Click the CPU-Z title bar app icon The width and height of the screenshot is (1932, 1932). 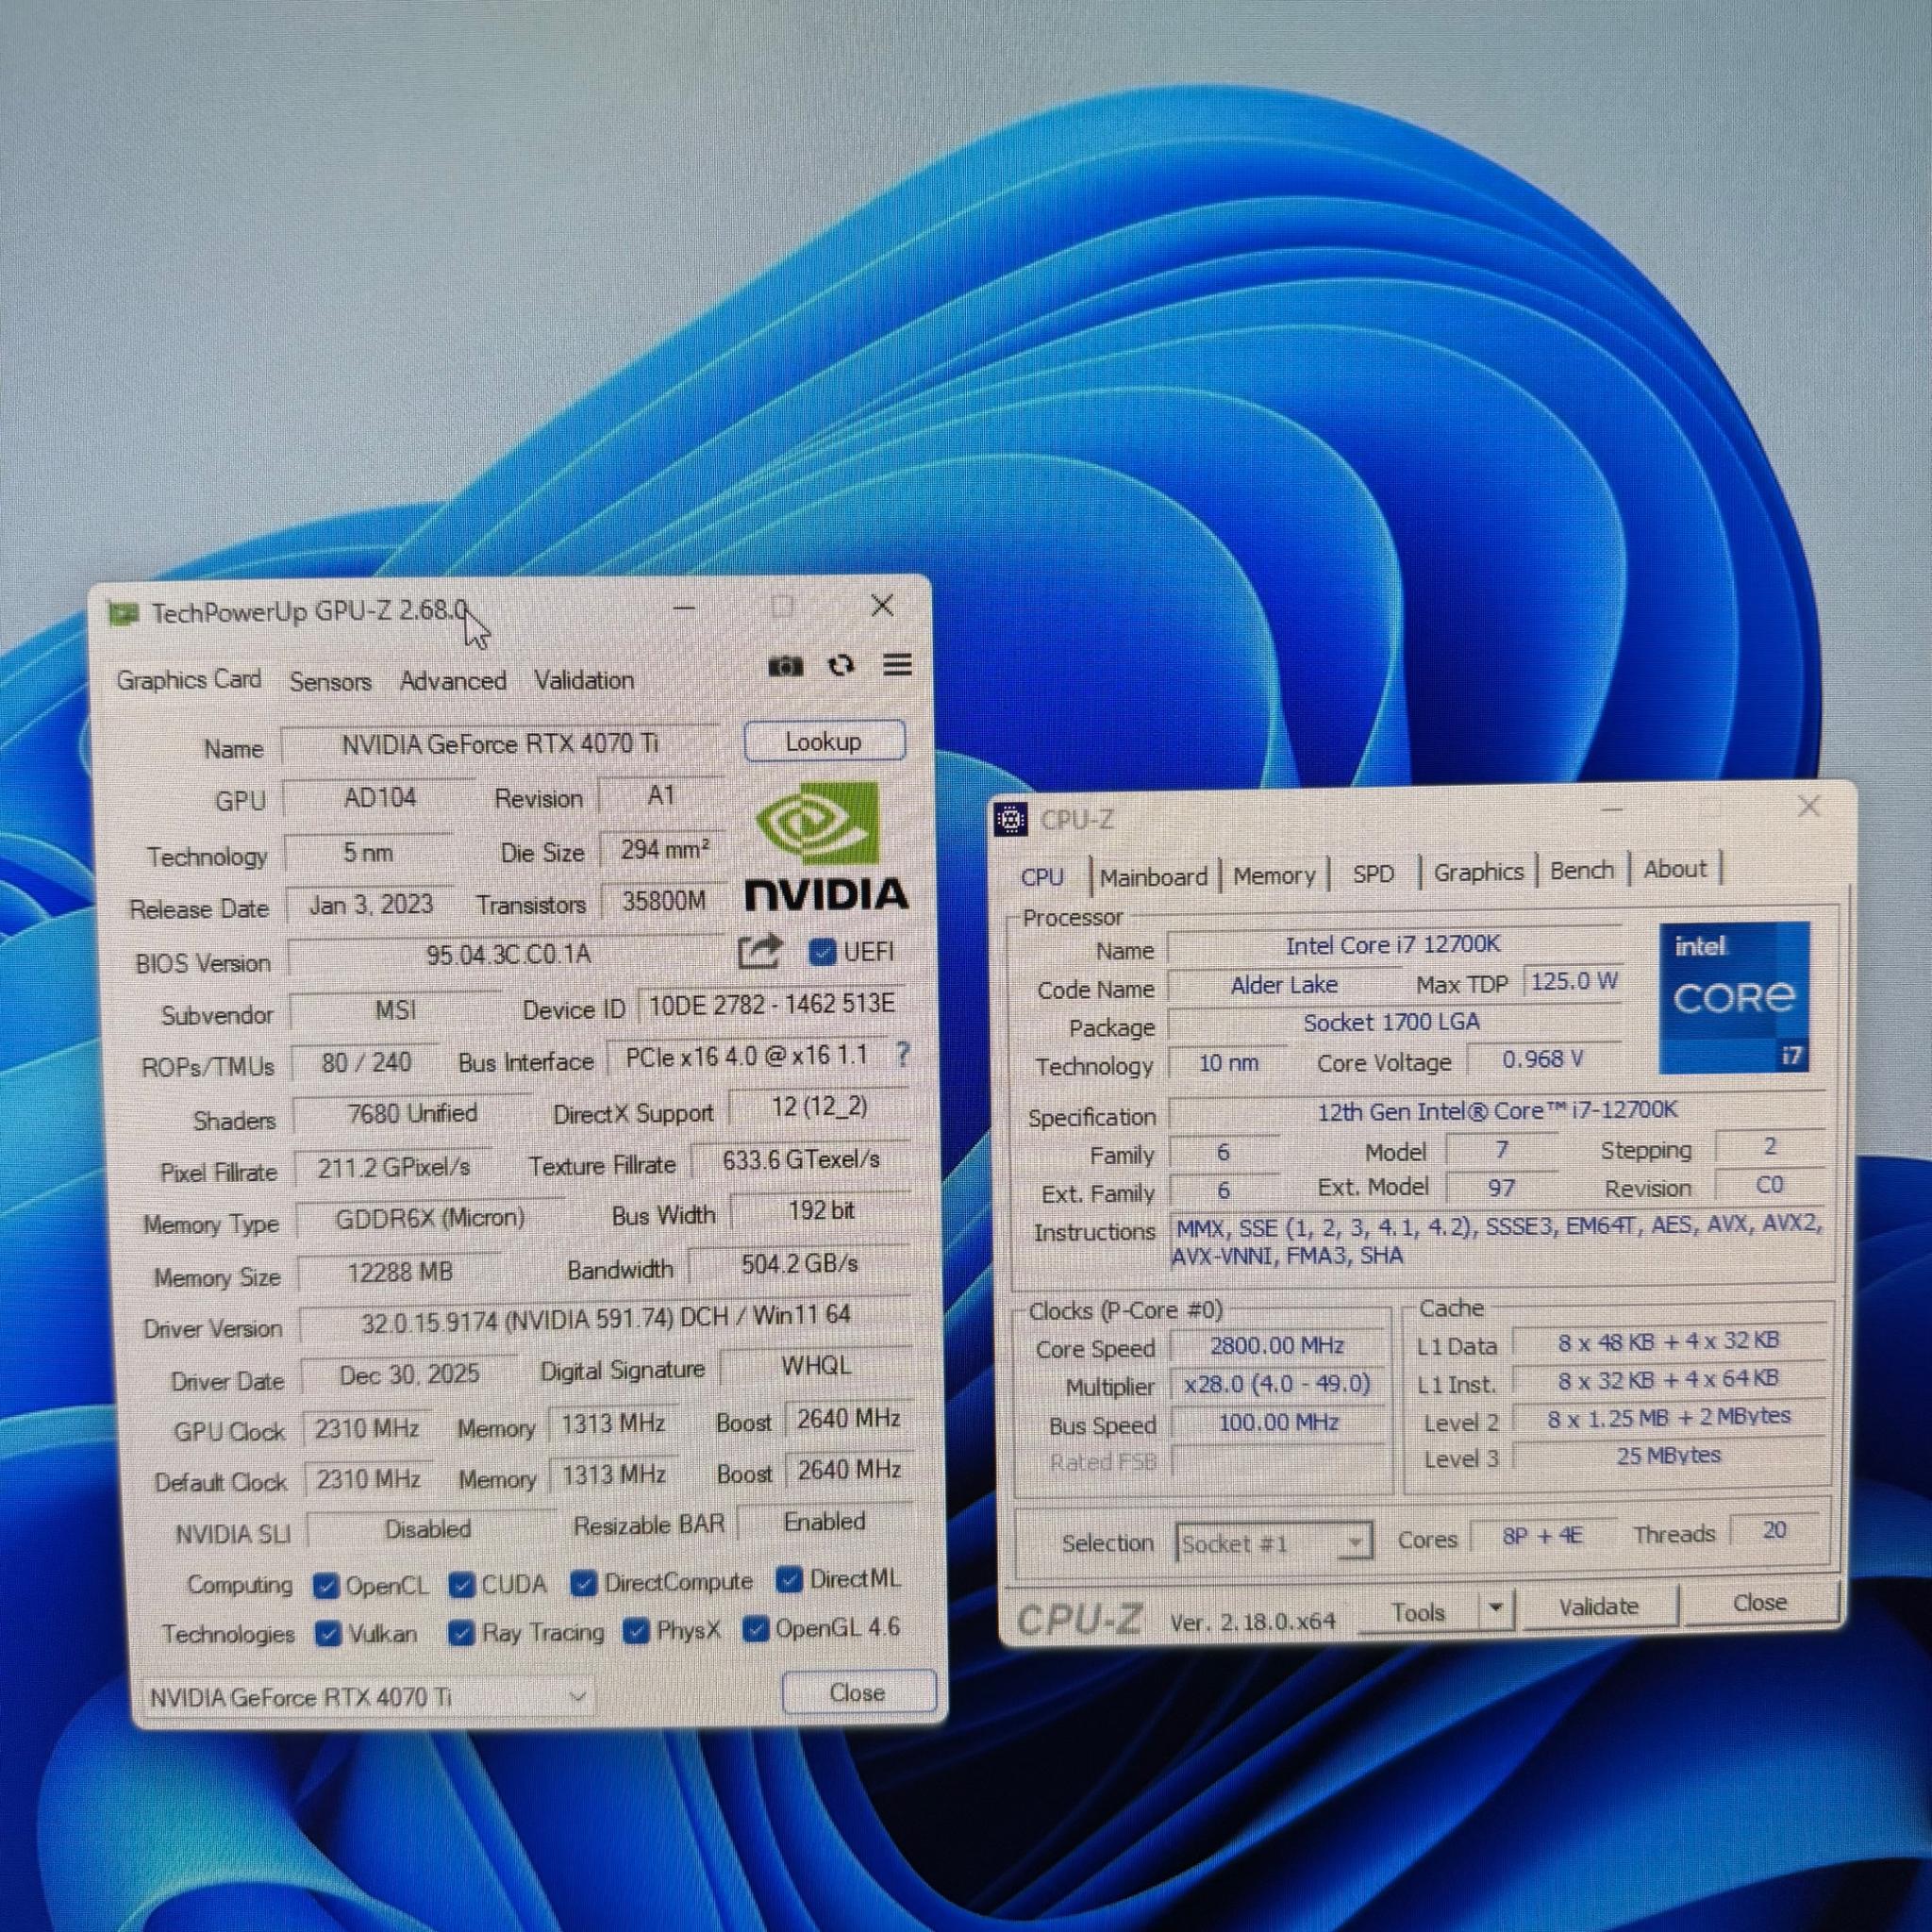tap(1011, 820)
